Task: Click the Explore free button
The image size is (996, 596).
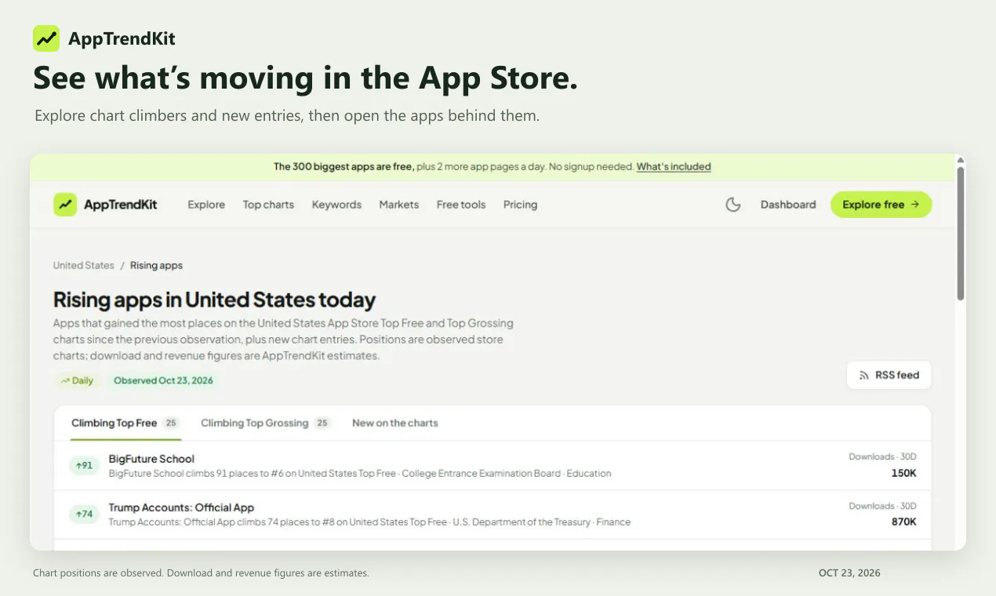Action: 881,205
